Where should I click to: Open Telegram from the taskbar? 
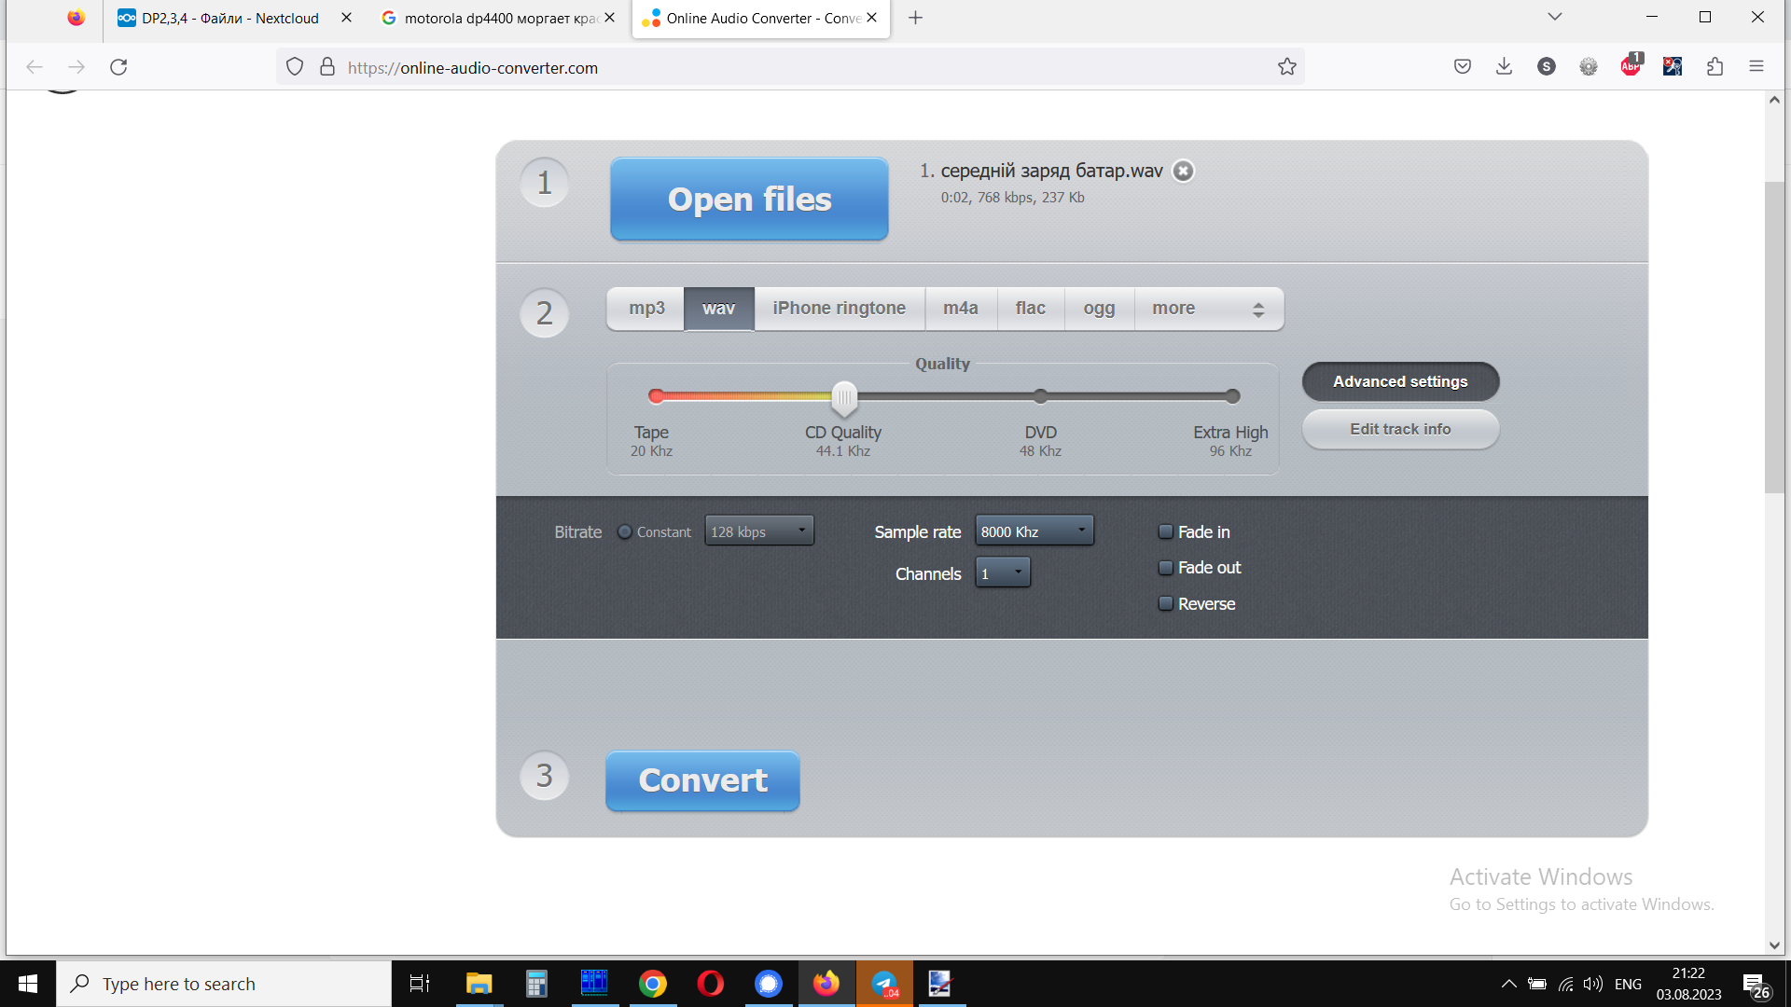884,984
